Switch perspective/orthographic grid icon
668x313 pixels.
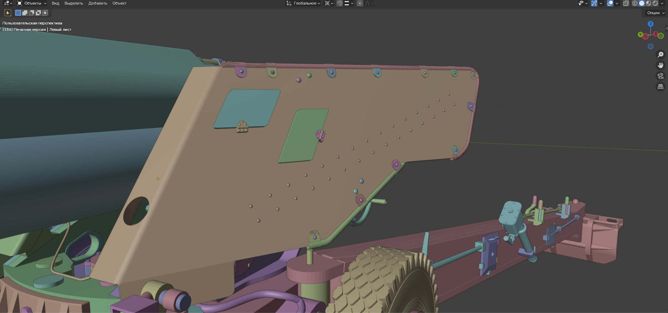(x=661, y=87)
